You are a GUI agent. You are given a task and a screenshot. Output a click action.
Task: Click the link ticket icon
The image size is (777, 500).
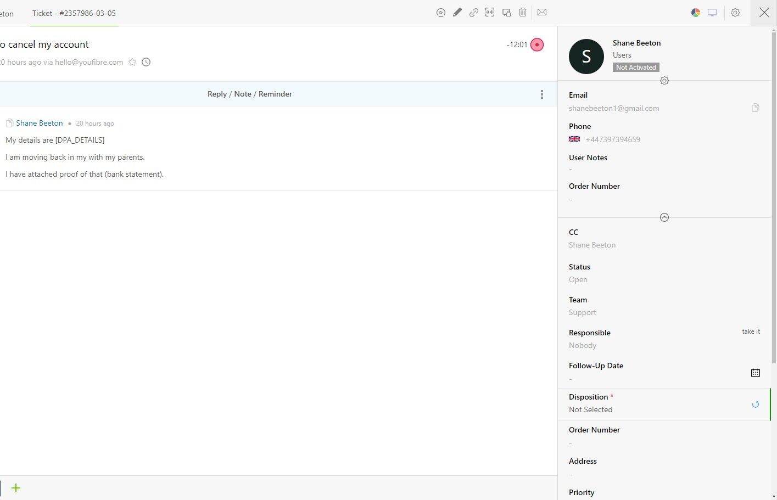point(473,12)
